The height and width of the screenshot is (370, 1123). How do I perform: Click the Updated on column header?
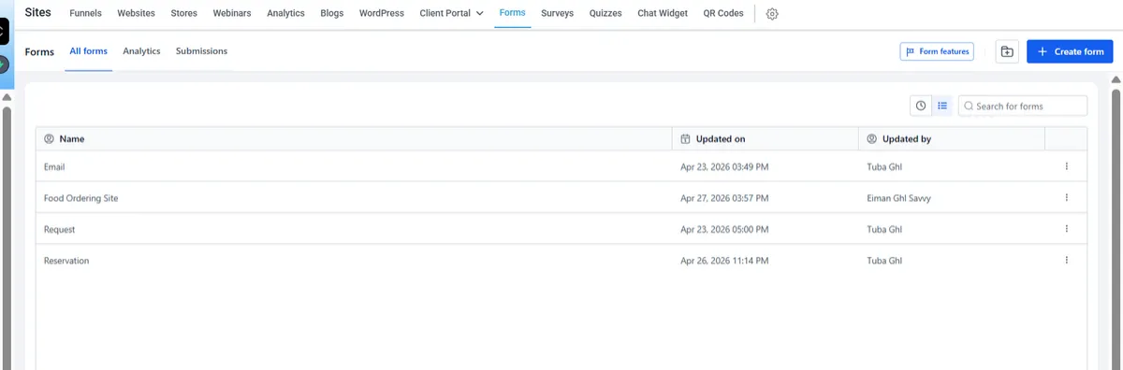click(766, 138)
